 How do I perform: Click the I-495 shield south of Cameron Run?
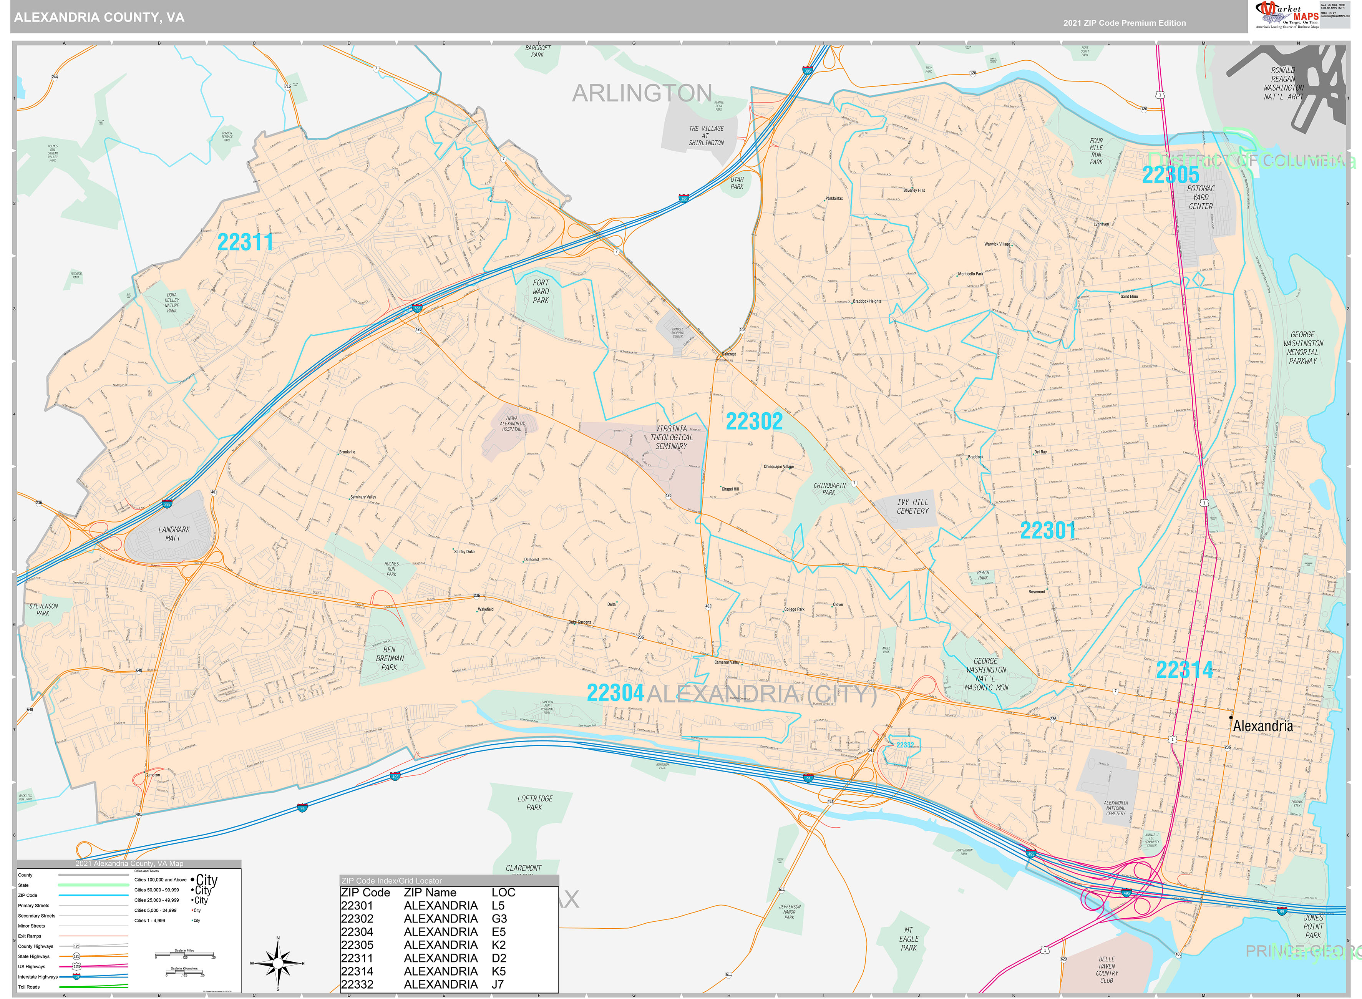395,777
